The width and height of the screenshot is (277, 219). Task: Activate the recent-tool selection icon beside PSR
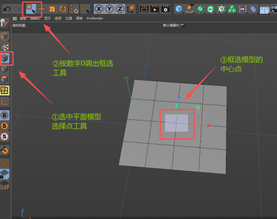[x=85, y=9]
